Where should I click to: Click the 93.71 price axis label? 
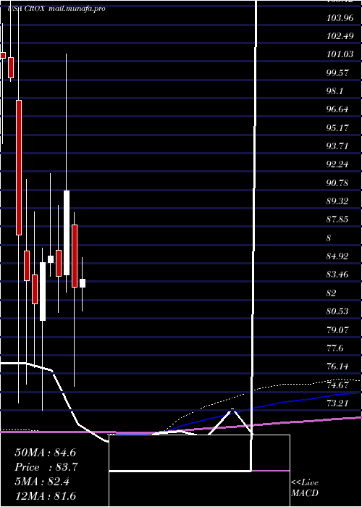tap(338, 146)
